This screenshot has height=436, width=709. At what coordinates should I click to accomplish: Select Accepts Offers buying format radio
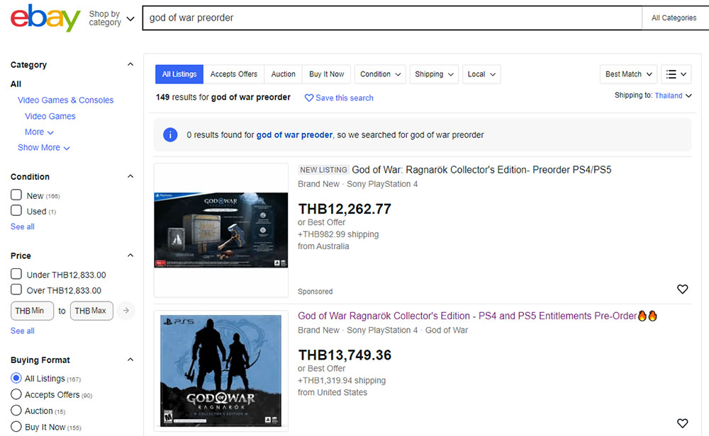point(16,394)
